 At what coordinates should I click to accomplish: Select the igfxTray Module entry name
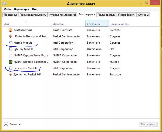23,49
